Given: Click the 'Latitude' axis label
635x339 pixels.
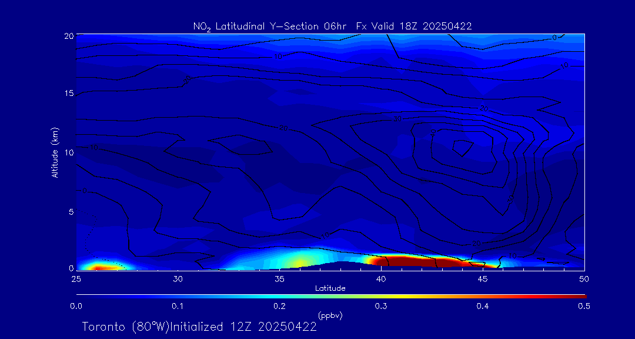Looking at the screenshot, I should click(330, 288).
